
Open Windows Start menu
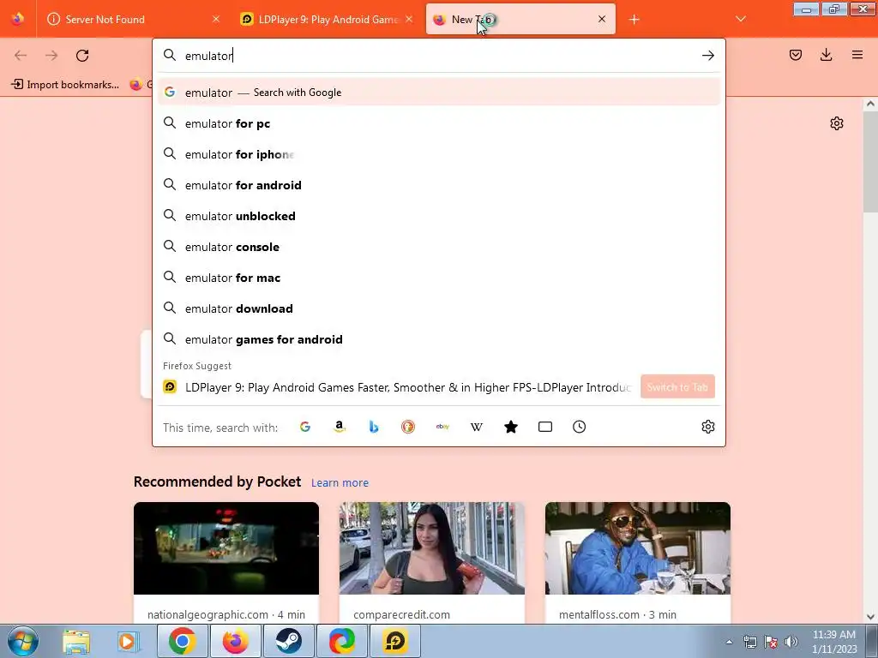pos(23,641)
